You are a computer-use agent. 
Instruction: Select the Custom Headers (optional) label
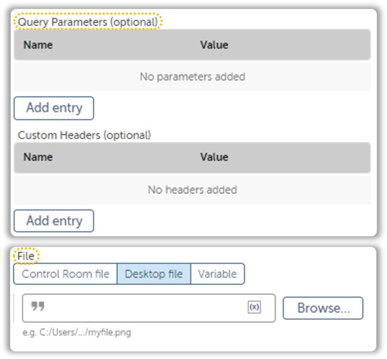pyautogui.click(x=84, y=135)
